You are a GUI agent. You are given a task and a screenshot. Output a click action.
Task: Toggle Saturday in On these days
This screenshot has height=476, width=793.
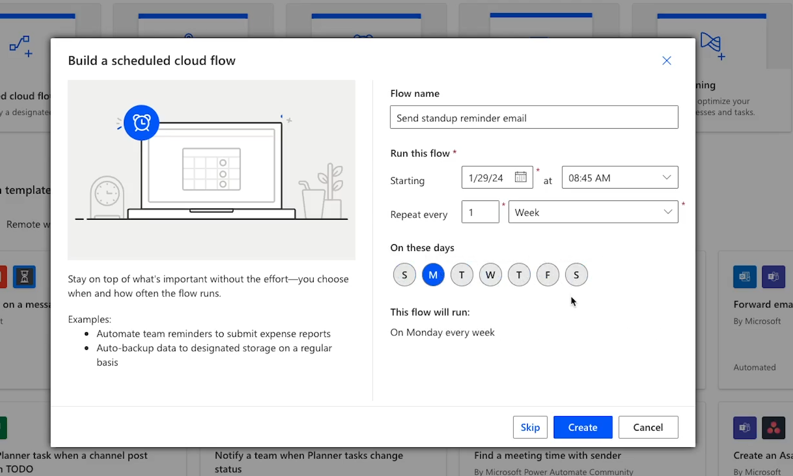[x=576, y=274]
